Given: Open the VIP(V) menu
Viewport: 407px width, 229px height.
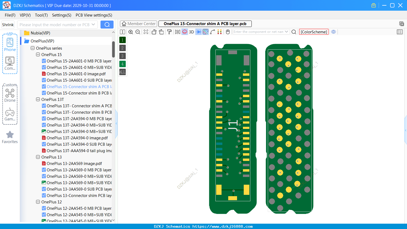Looking at the screenshot, I should (25, 15).
